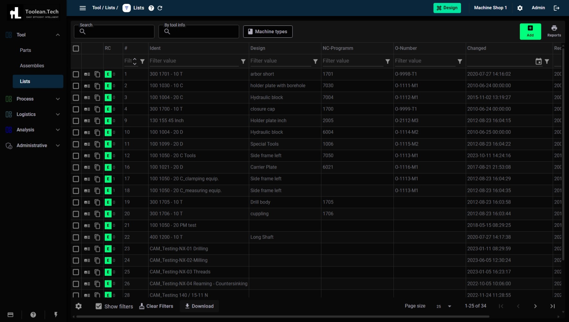The height and width of the screenshot is (322, 569).
Task: Open the Page size dropdown
Action: pyautogui.click(x=444, y=306)
